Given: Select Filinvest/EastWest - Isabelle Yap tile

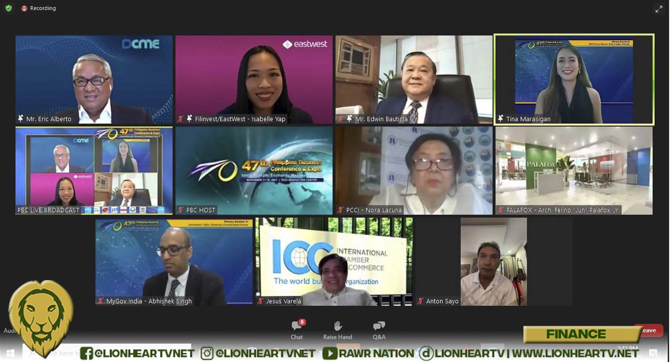Looking at the screenshot, I should point(254,79).
